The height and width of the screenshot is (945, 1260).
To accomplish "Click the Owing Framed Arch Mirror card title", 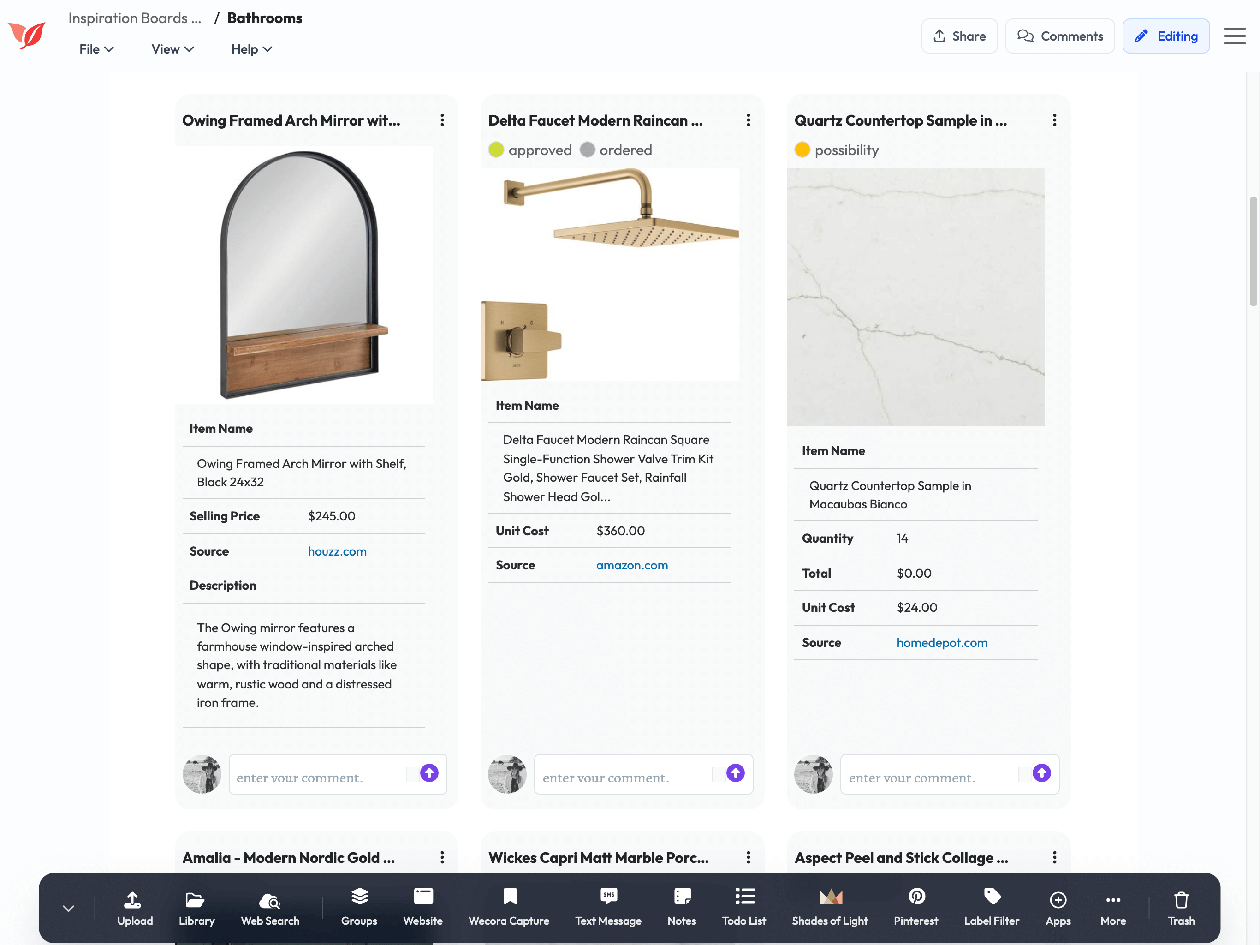I will [x=291, y=120].
